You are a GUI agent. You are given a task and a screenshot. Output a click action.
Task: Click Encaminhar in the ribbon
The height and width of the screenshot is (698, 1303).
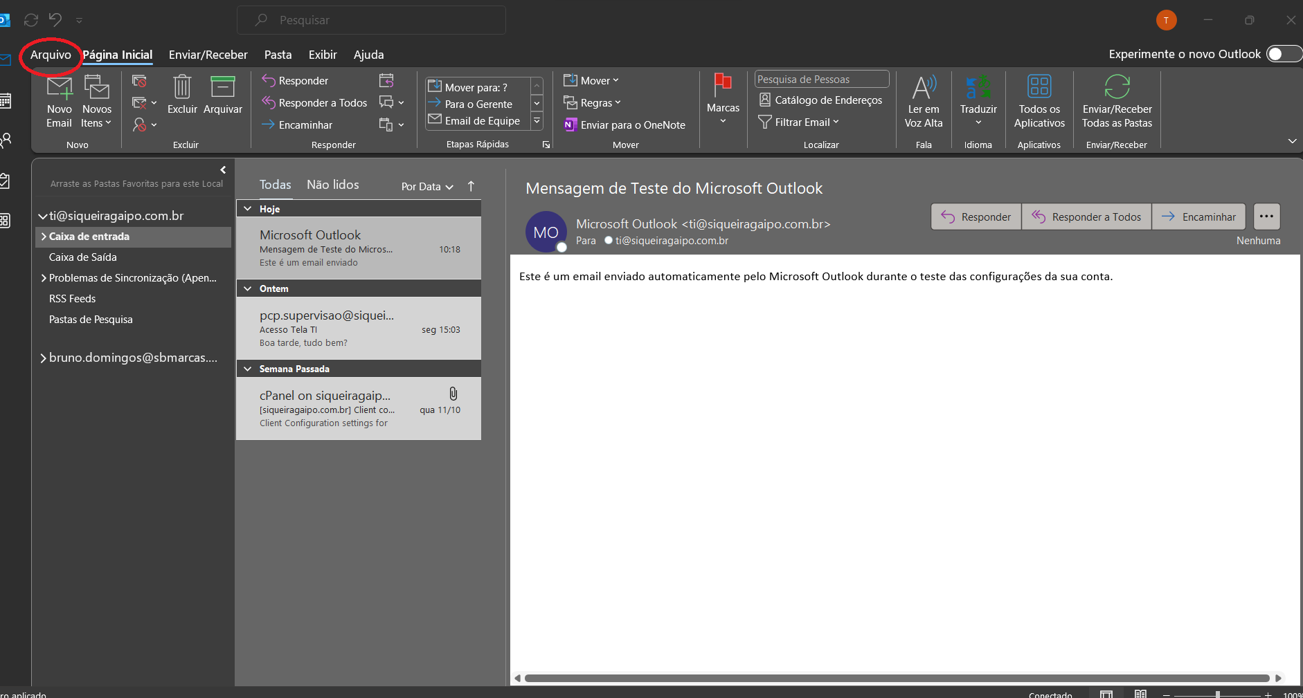click(297, 125)
